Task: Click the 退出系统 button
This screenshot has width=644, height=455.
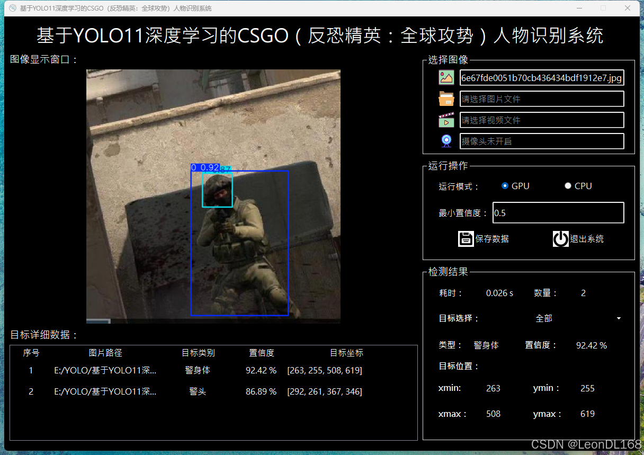Action: point(578,239)
